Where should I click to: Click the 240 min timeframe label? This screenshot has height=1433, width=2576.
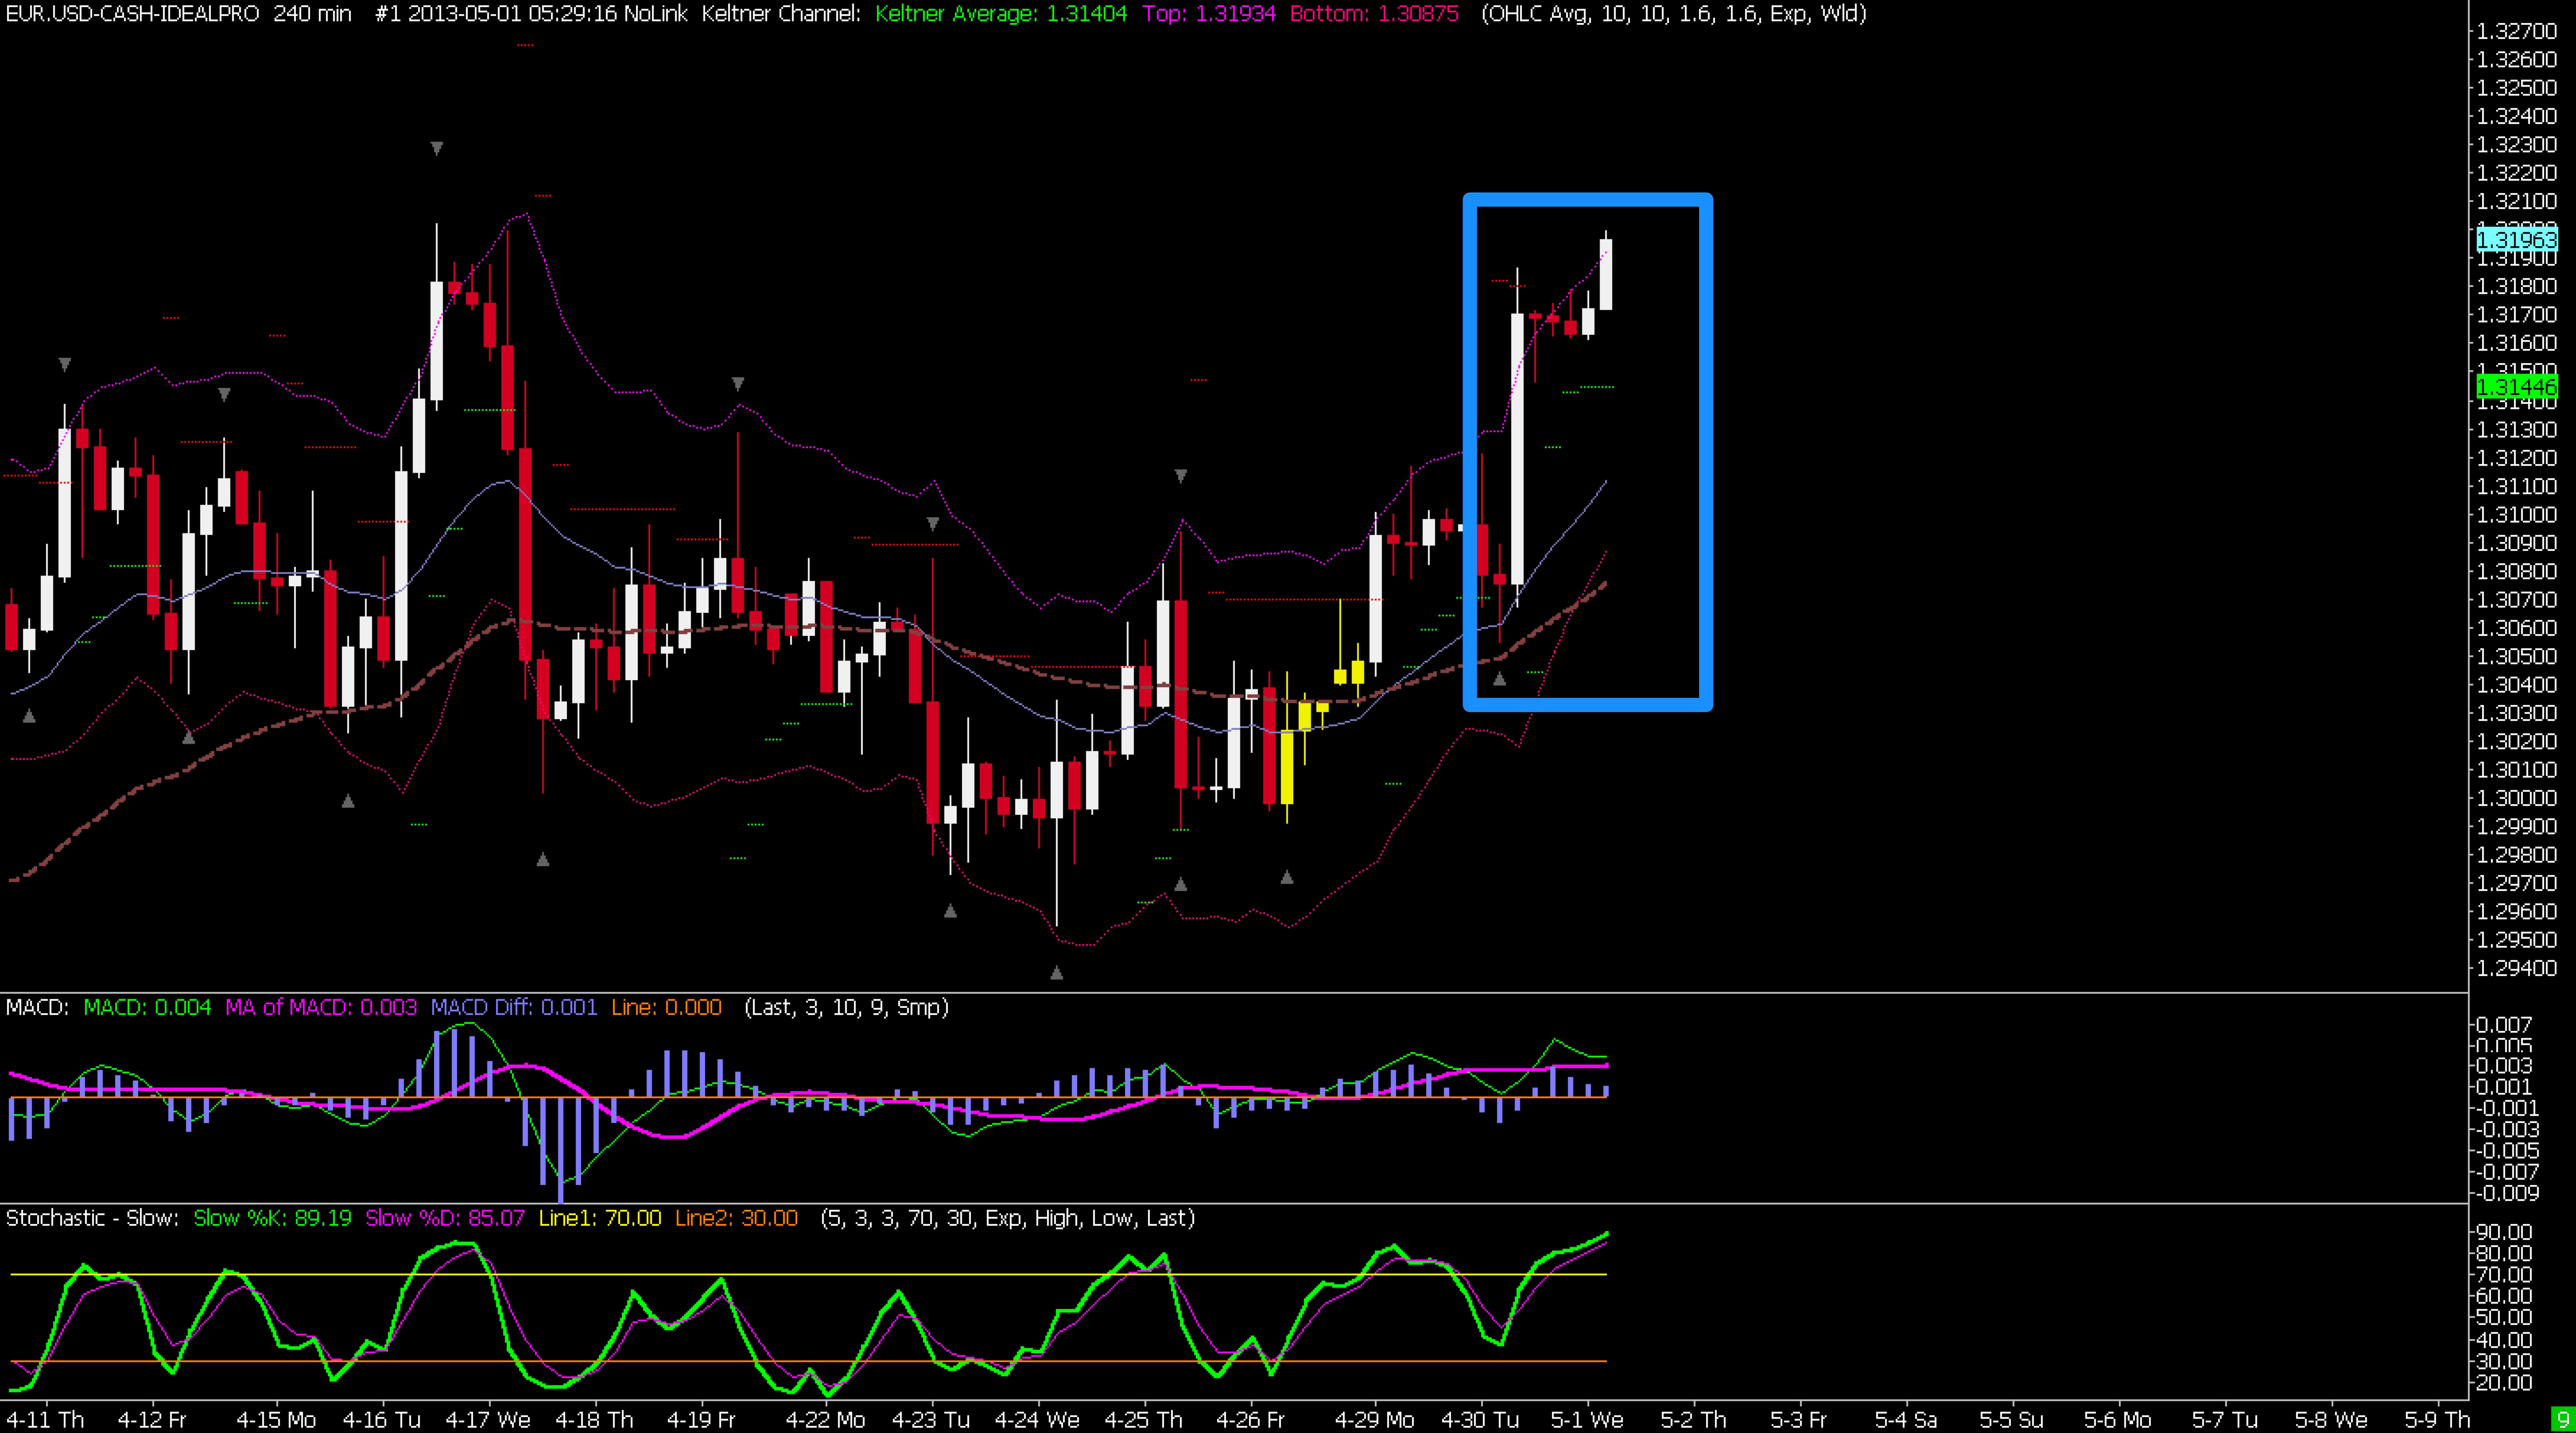point(312,14)
